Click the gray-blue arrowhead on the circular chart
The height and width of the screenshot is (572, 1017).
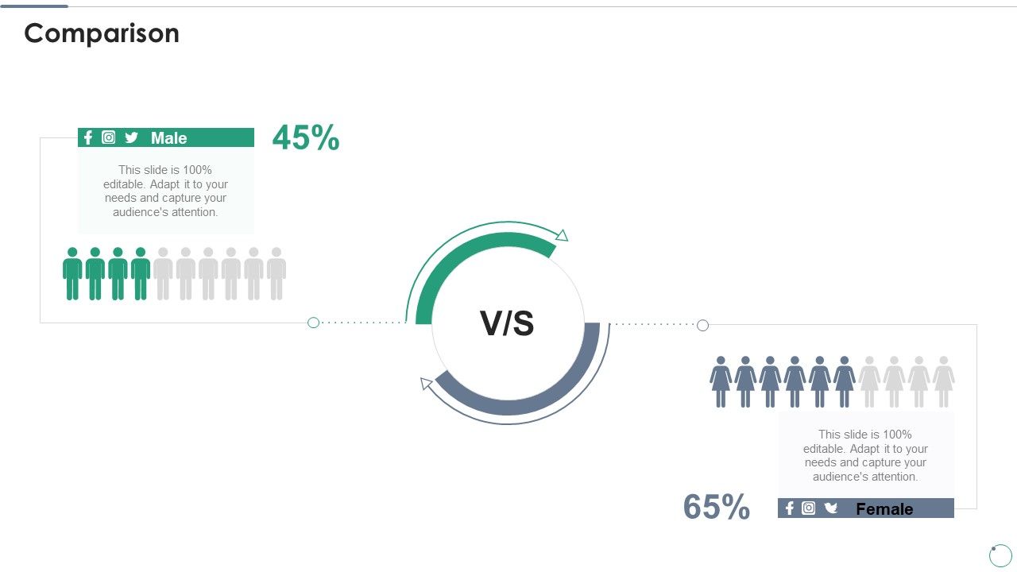(427, 384)
